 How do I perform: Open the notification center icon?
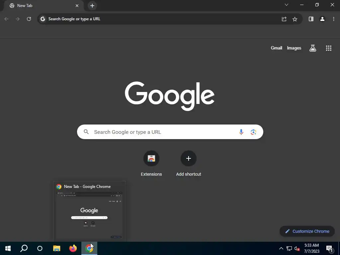[x=329, y=248]
